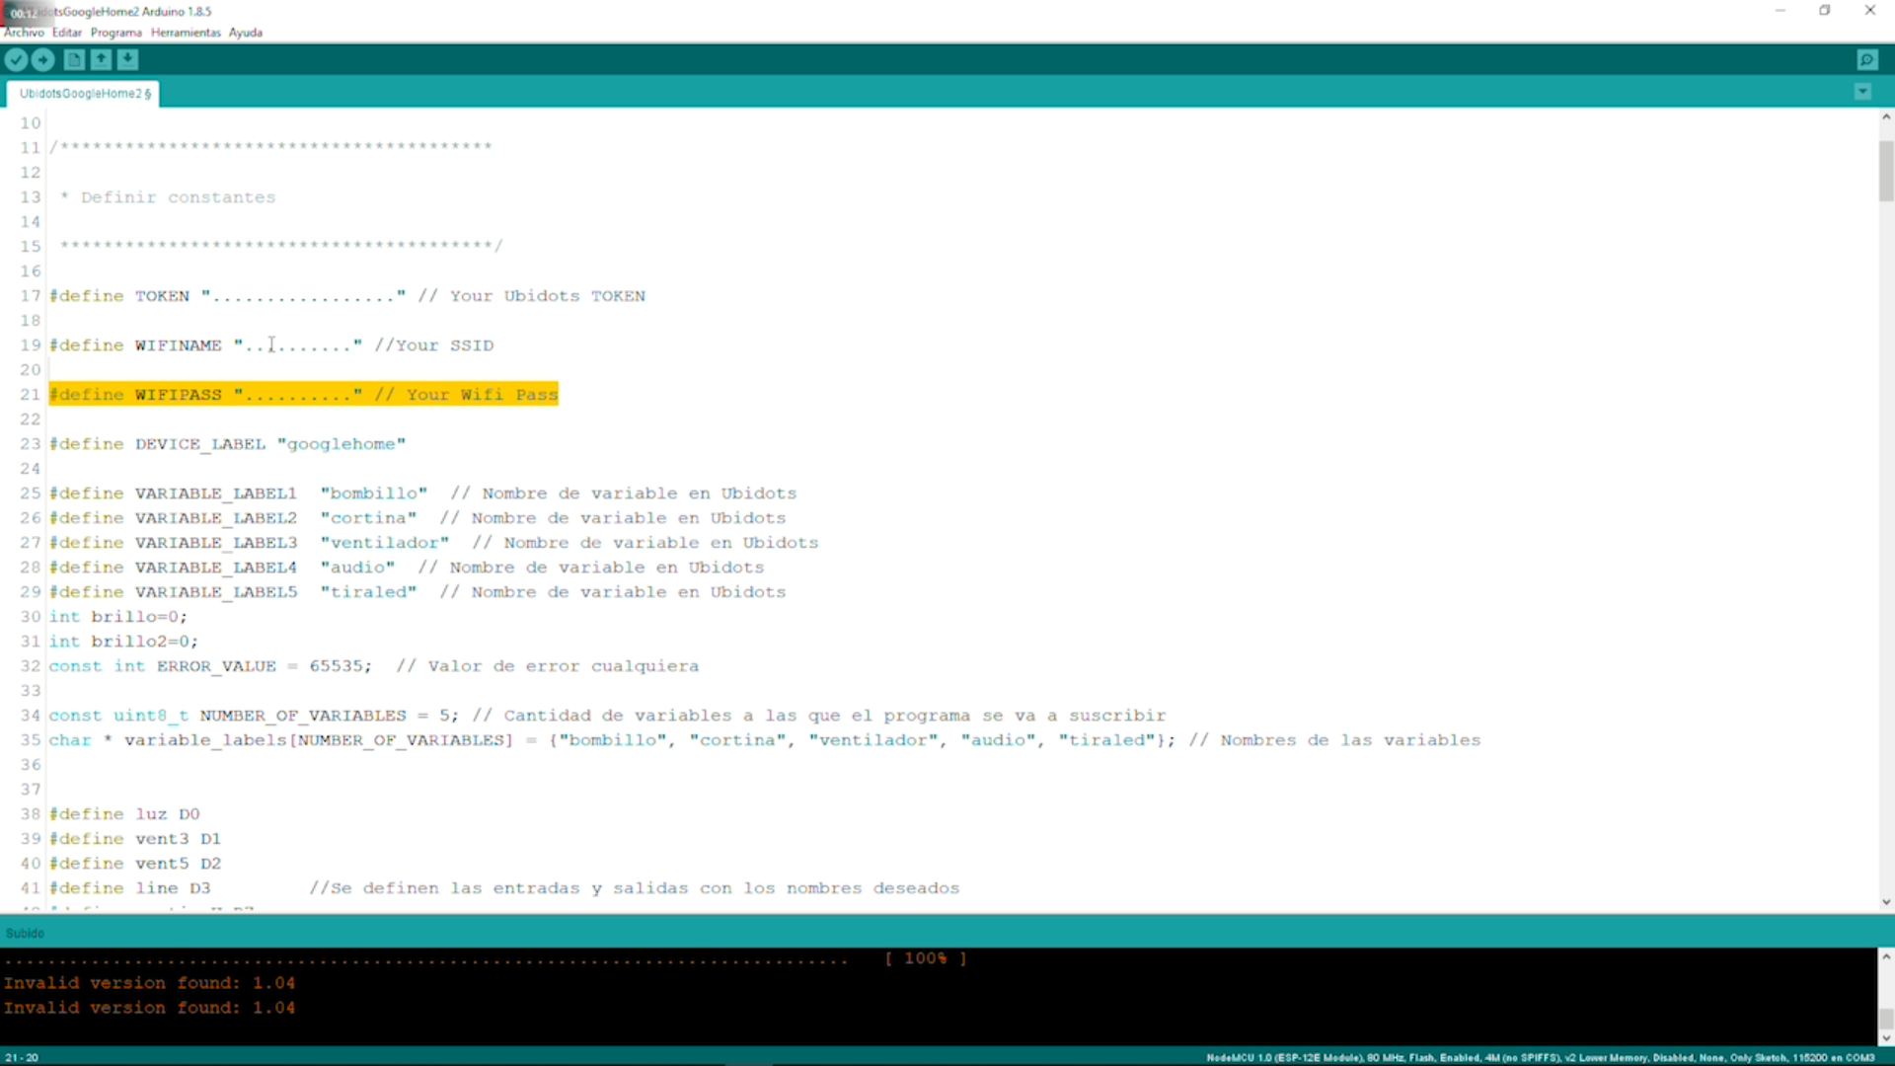Click the "#define luz D0" line
This screenshot has width=1895, height=1066.
tap(124, 814)
